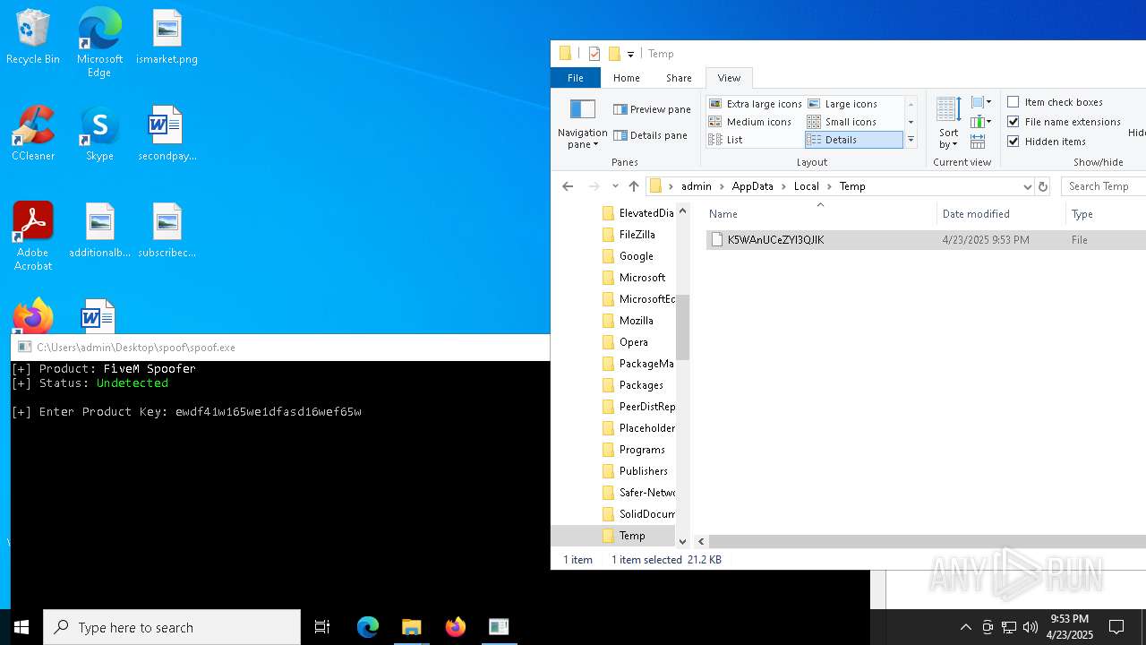Click the Windows Start button
1146x645 pixels.
pos(21,627)
